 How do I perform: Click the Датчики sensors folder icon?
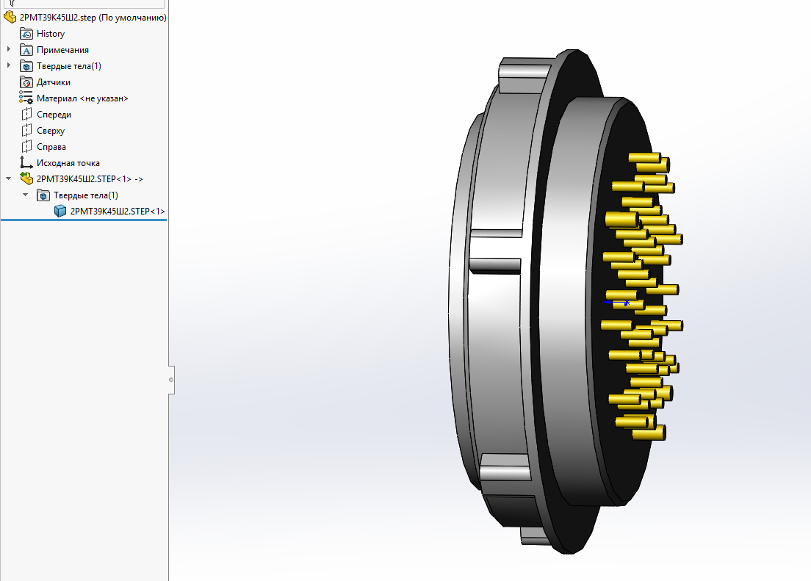pyautogui.click(x=26, y=82)
